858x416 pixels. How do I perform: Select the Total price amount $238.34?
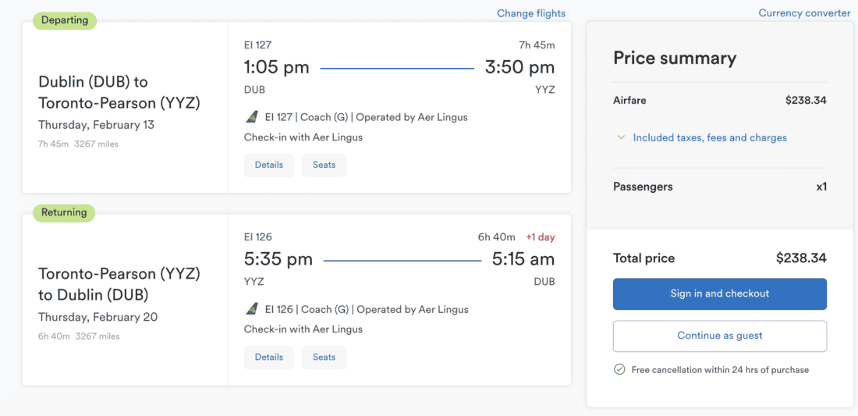tap(801, 258)
